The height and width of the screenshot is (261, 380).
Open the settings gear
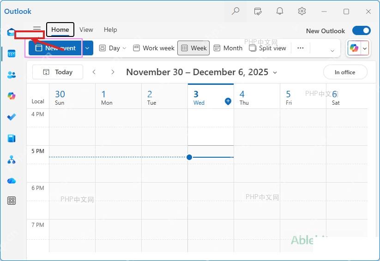tap(302, 11)
